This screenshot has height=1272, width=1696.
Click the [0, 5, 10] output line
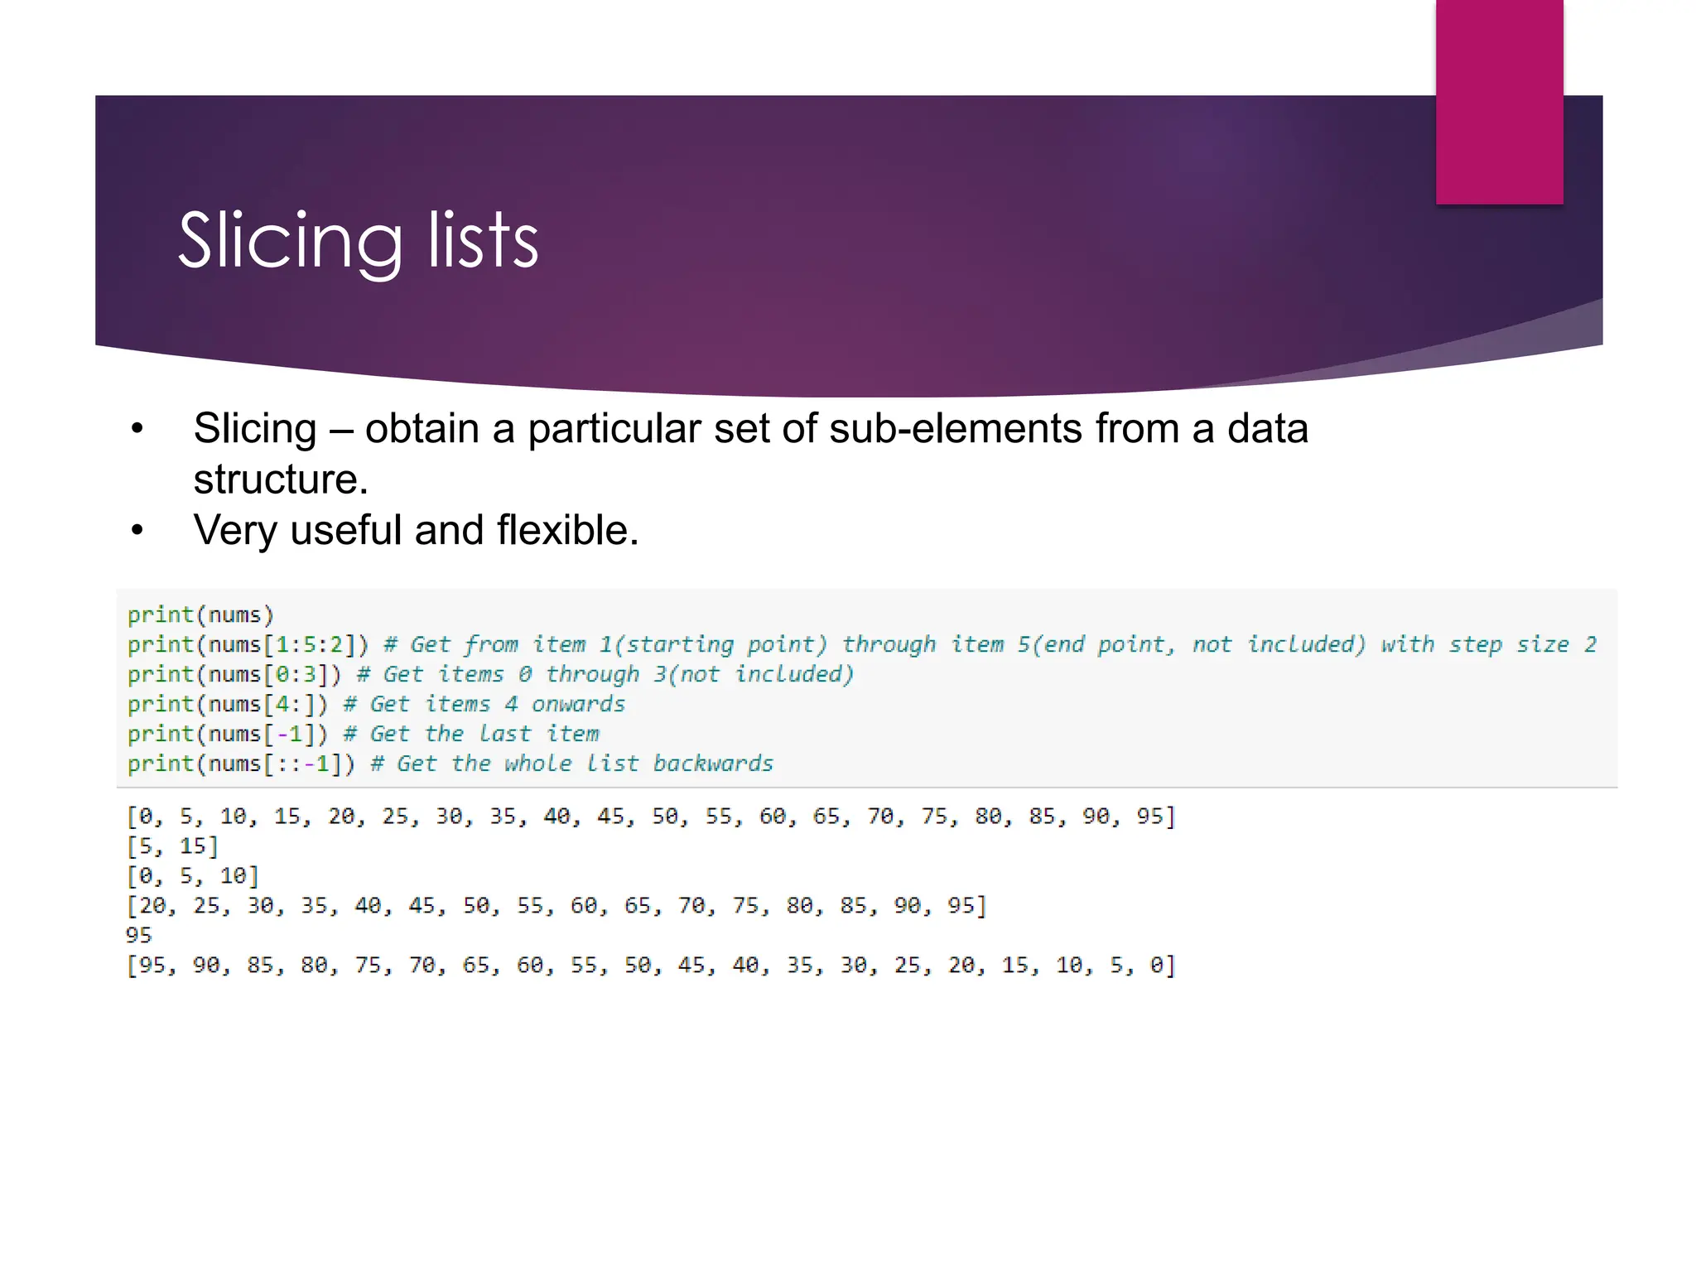(192, 876)
